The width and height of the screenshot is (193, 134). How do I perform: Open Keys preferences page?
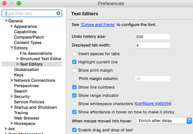(x=19, y=75)
